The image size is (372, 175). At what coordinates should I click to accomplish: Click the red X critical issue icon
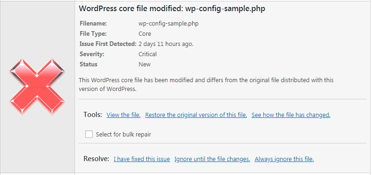point(37,86)
